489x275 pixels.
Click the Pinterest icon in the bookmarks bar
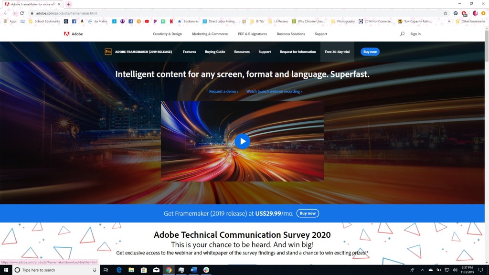155,21
